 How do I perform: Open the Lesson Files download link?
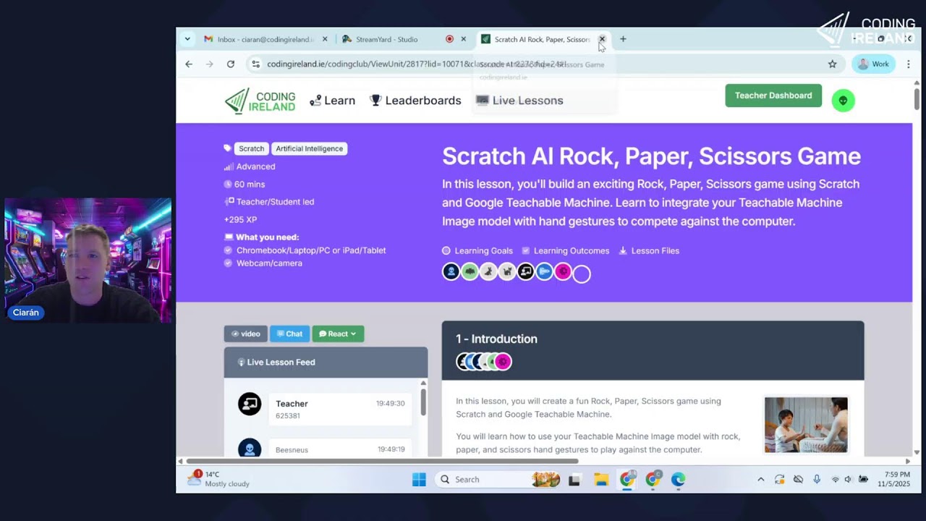click(649, 251)
